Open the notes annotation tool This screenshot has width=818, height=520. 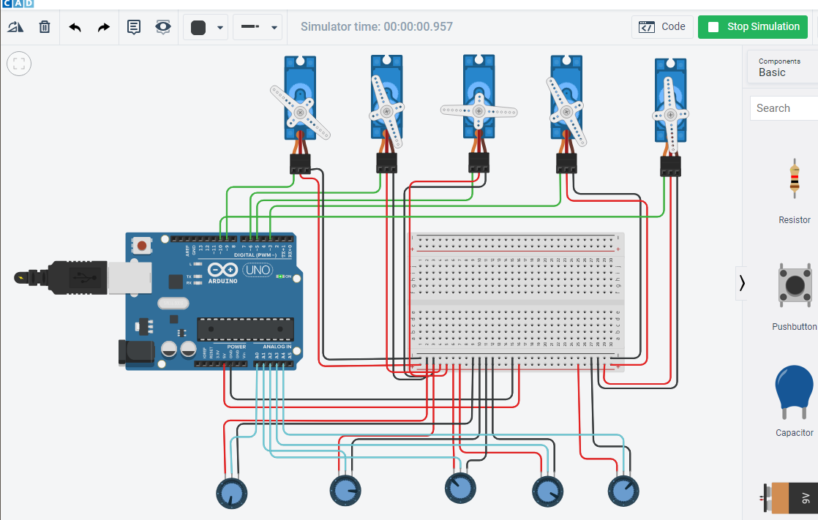pyautogui.click(x=133, y=26)
